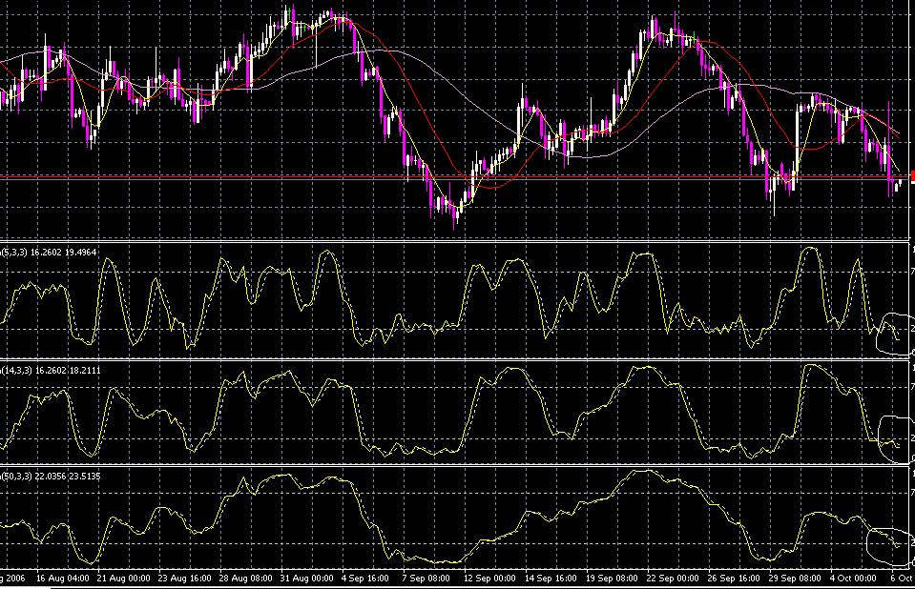Click the 31 Aug 00:00 time axis label

306,579
